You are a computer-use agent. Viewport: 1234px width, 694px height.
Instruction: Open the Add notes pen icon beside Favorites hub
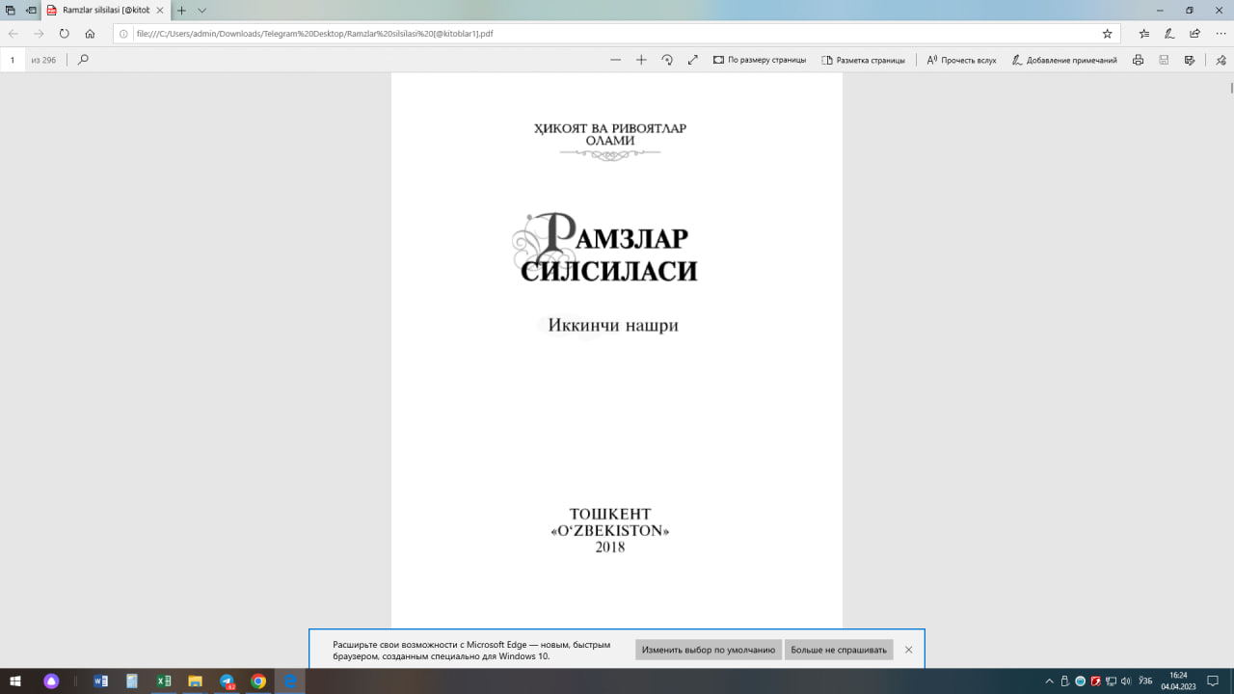coord(1169,33)
